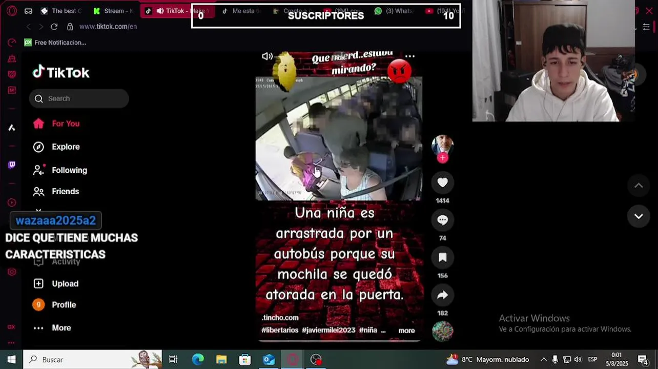This screenshot has height=369, width=658.
Task: Open the player icon in Opera sidebar
Action: click(x=12, y=202)
